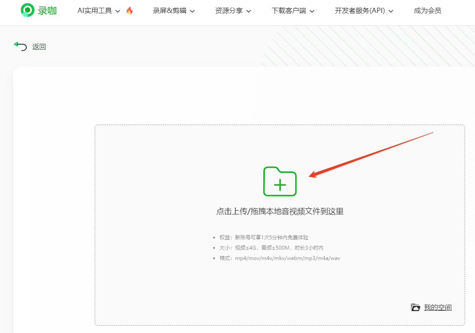Expand the 开发者服务(API) chevron arrow

(391, 11)
